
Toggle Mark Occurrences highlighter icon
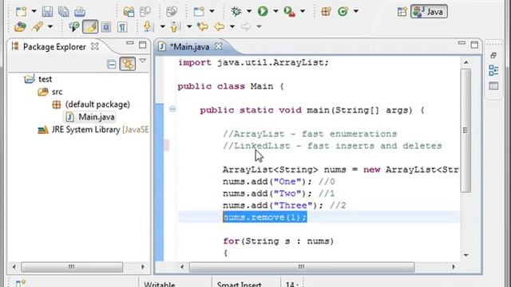90,26
